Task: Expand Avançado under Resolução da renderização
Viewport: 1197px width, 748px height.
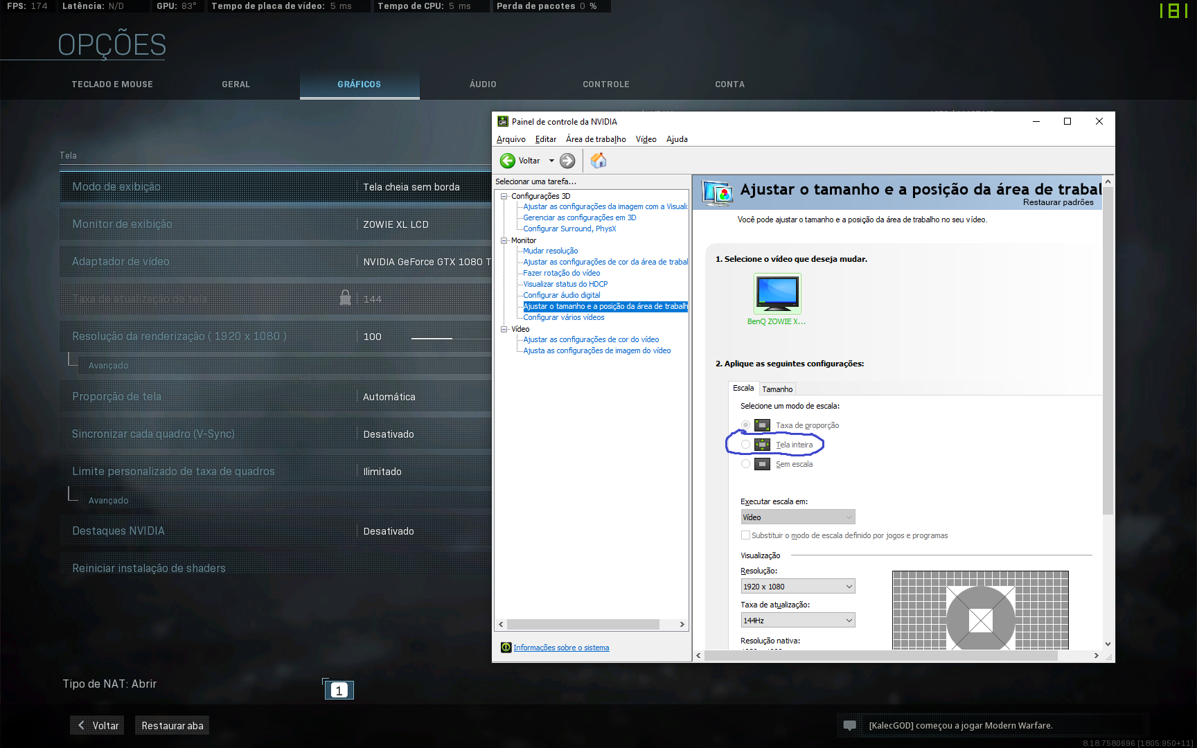Action: coord(108,365)
